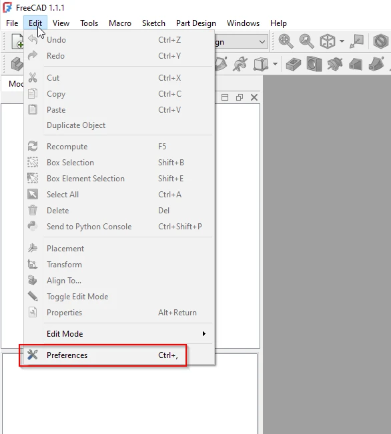Switch to the Model tab
This screenshot has height=434, width=391.
click(x=13, y=84)
